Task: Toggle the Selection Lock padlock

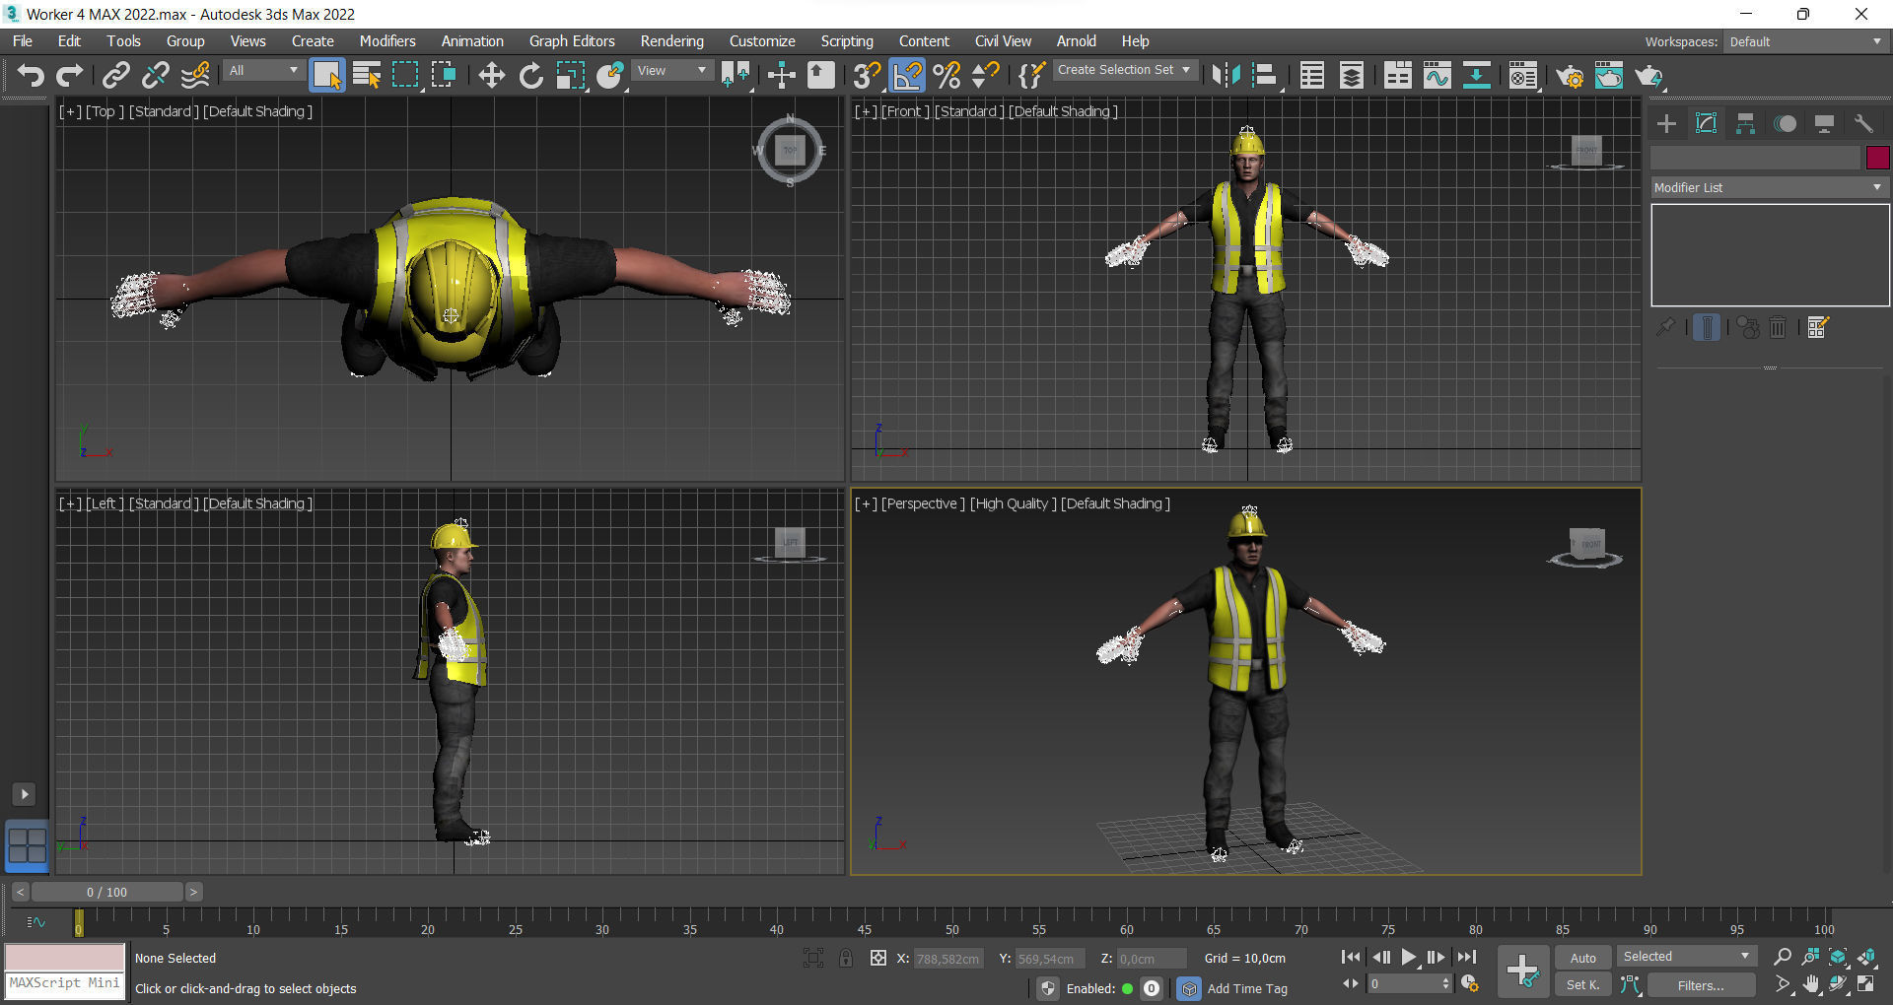Action: [x=845, y=958]
